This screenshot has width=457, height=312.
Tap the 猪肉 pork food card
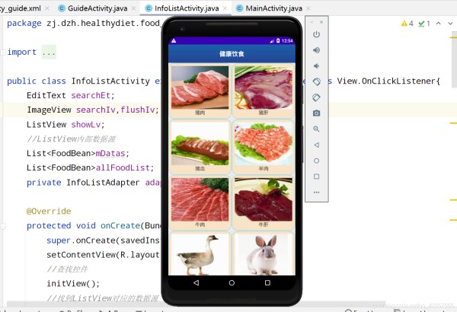[200, 91]
